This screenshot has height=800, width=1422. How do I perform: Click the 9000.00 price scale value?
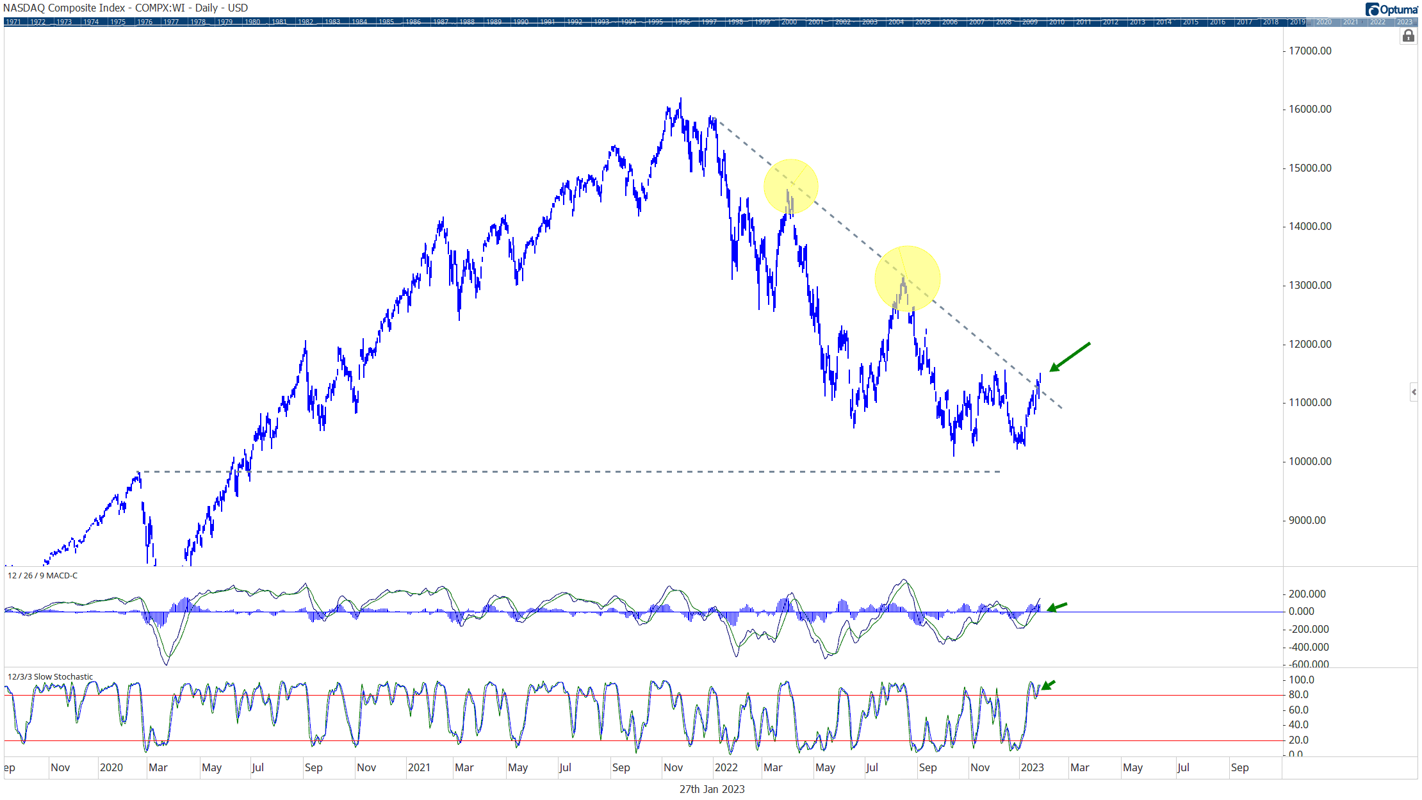(1307, 520)
